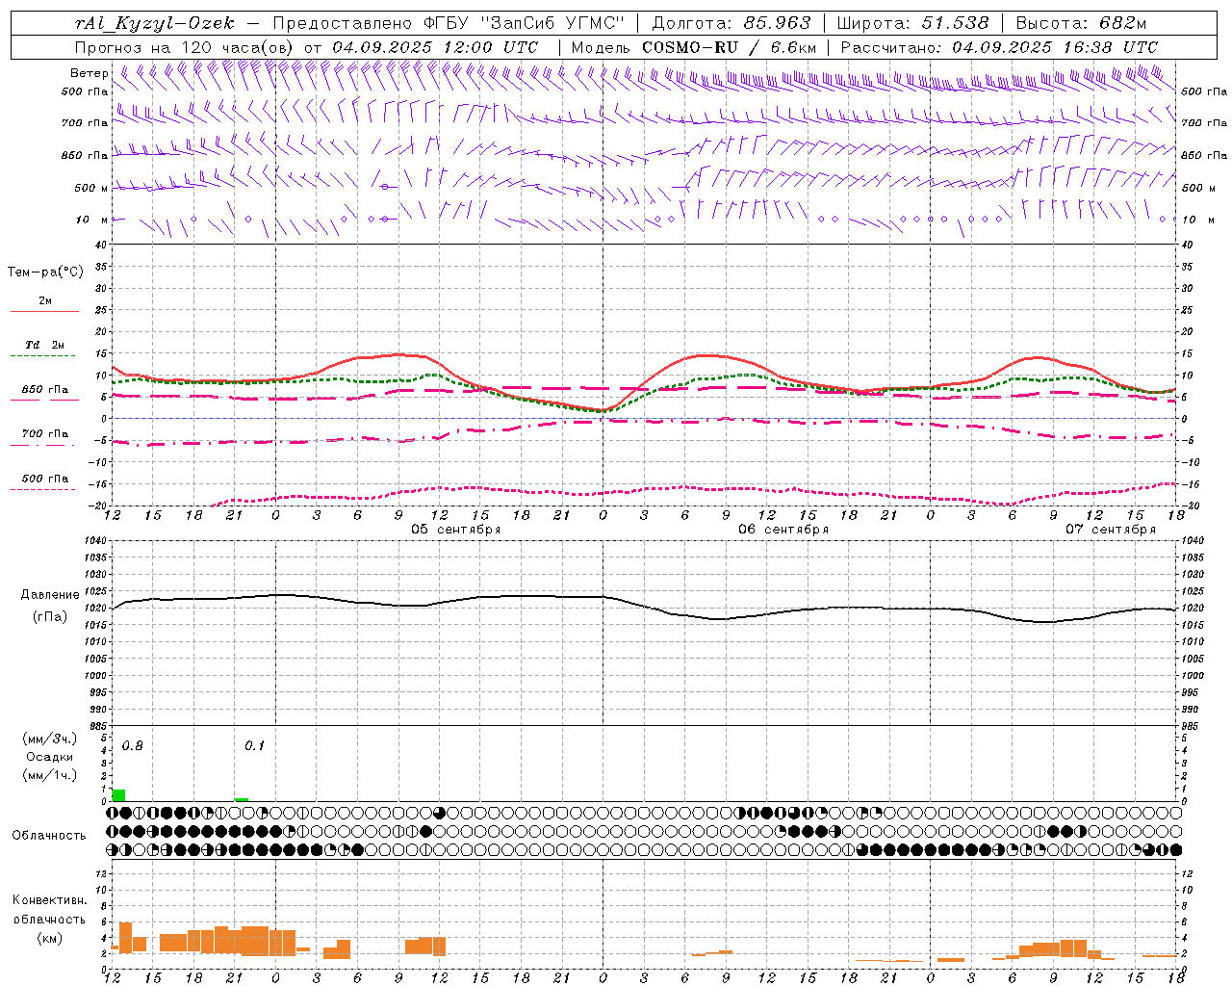This screenshot has height=986, width=1232.
Task: Click the date label 06 сентября
Action: tap(783, 530)
